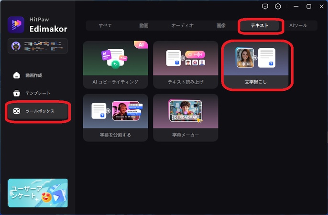Screen dimensions: 328x215
Task: Open the 動画作成 sidebar item
Action: tap(38, 75)
